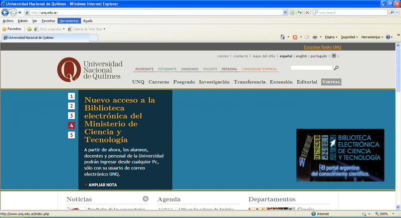Open the Posgrado navigation item
Screen dimensions: 401x218
[x=184, y=82]
